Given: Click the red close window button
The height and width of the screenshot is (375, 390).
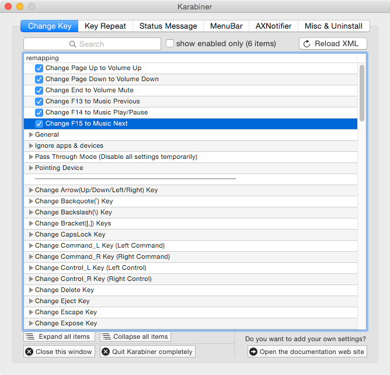Looking at the screenshot, I should click(x=8, y=6).
